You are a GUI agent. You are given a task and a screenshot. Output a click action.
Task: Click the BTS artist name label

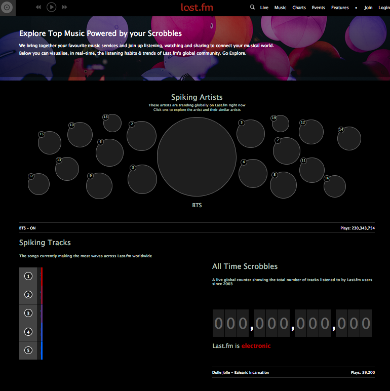197,205
